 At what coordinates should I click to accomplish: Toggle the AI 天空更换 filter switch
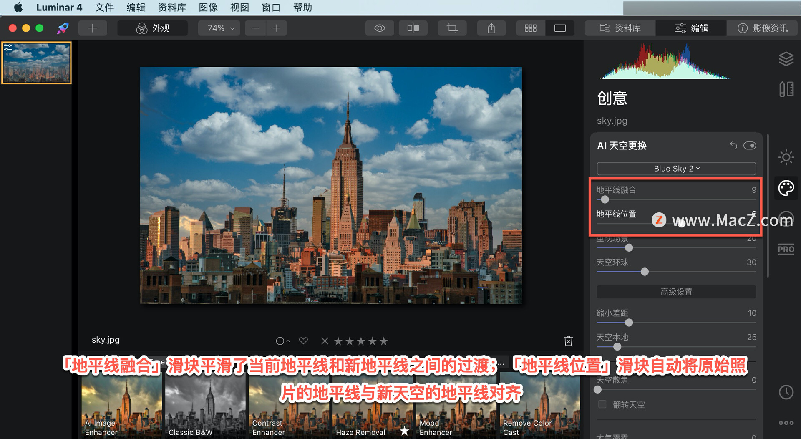(x=750, y=145)
